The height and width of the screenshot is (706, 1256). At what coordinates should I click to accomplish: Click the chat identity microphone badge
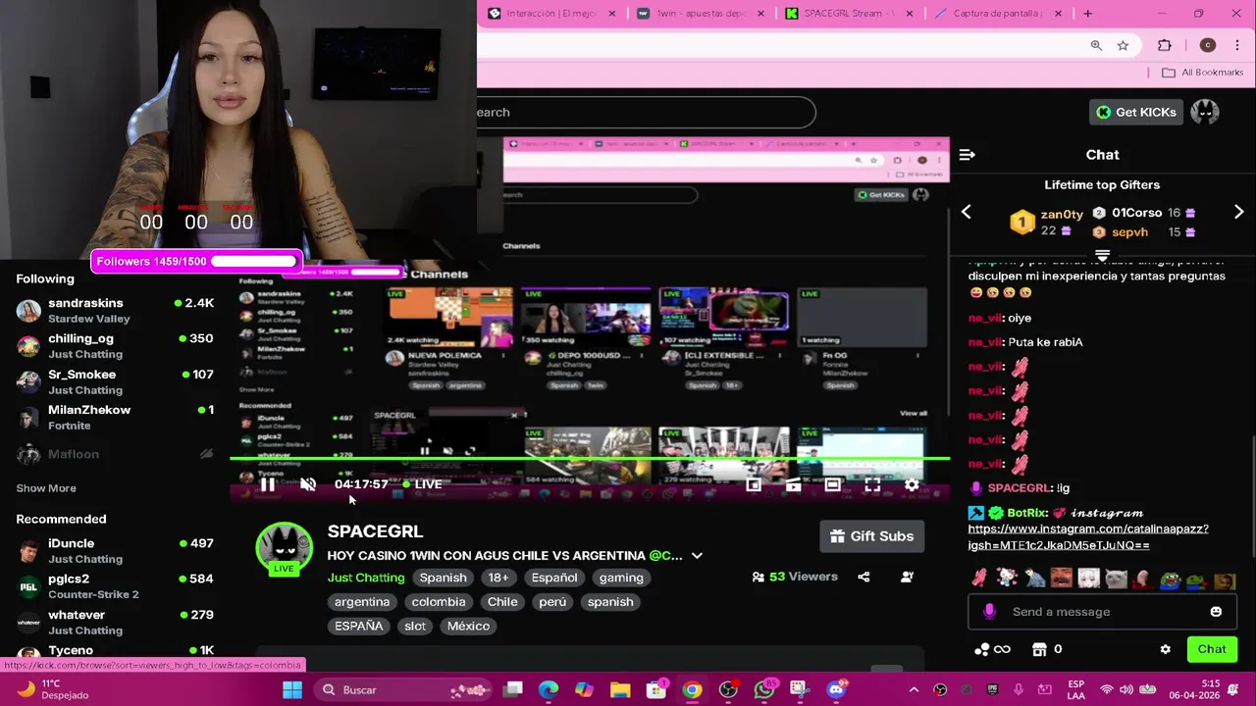point(989,612)
